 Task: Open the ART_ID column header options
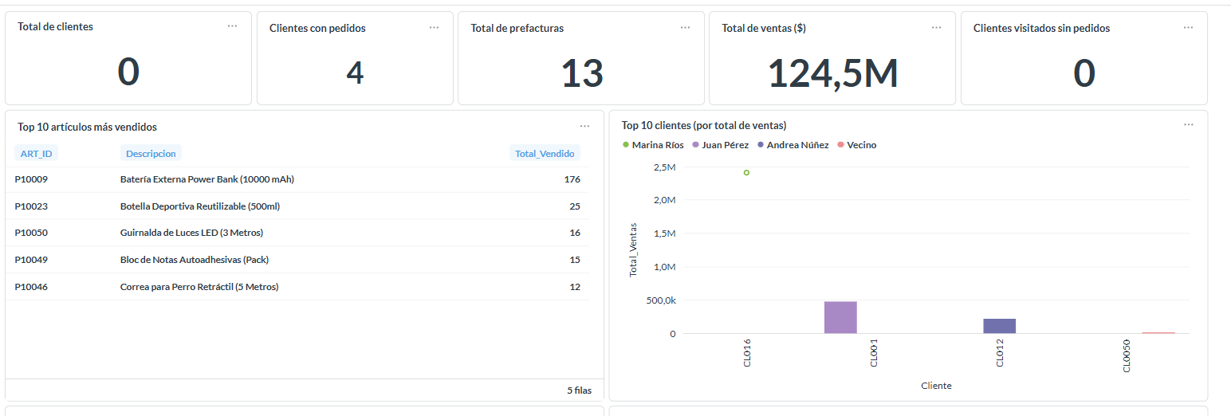coord(37,153)
